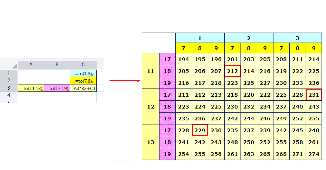This screenshot has width=326, height=170.
Task: Select column header C
Action: [83, 65]
